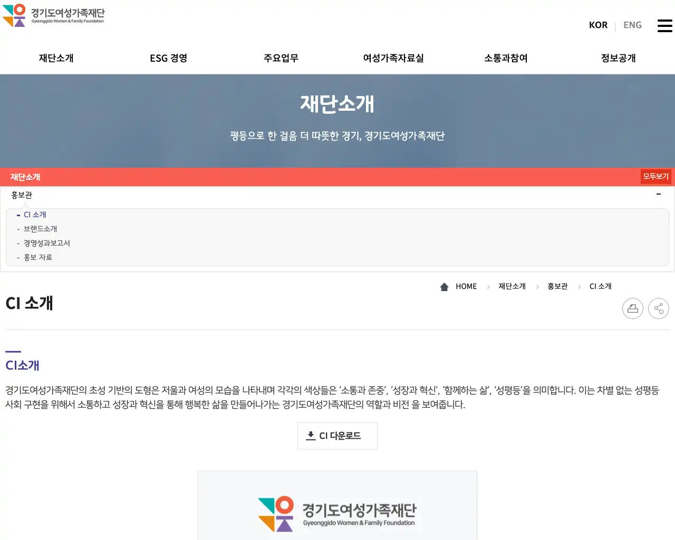
Task: Click the share page icon
Action: (x=659, y=308)
